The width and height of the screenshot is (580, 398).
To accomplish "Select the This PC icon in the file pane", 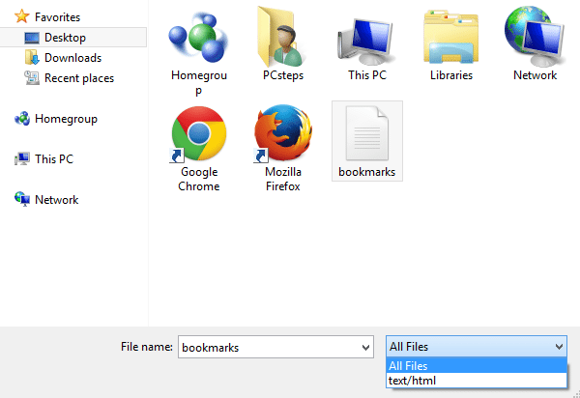I will [366, 42].
